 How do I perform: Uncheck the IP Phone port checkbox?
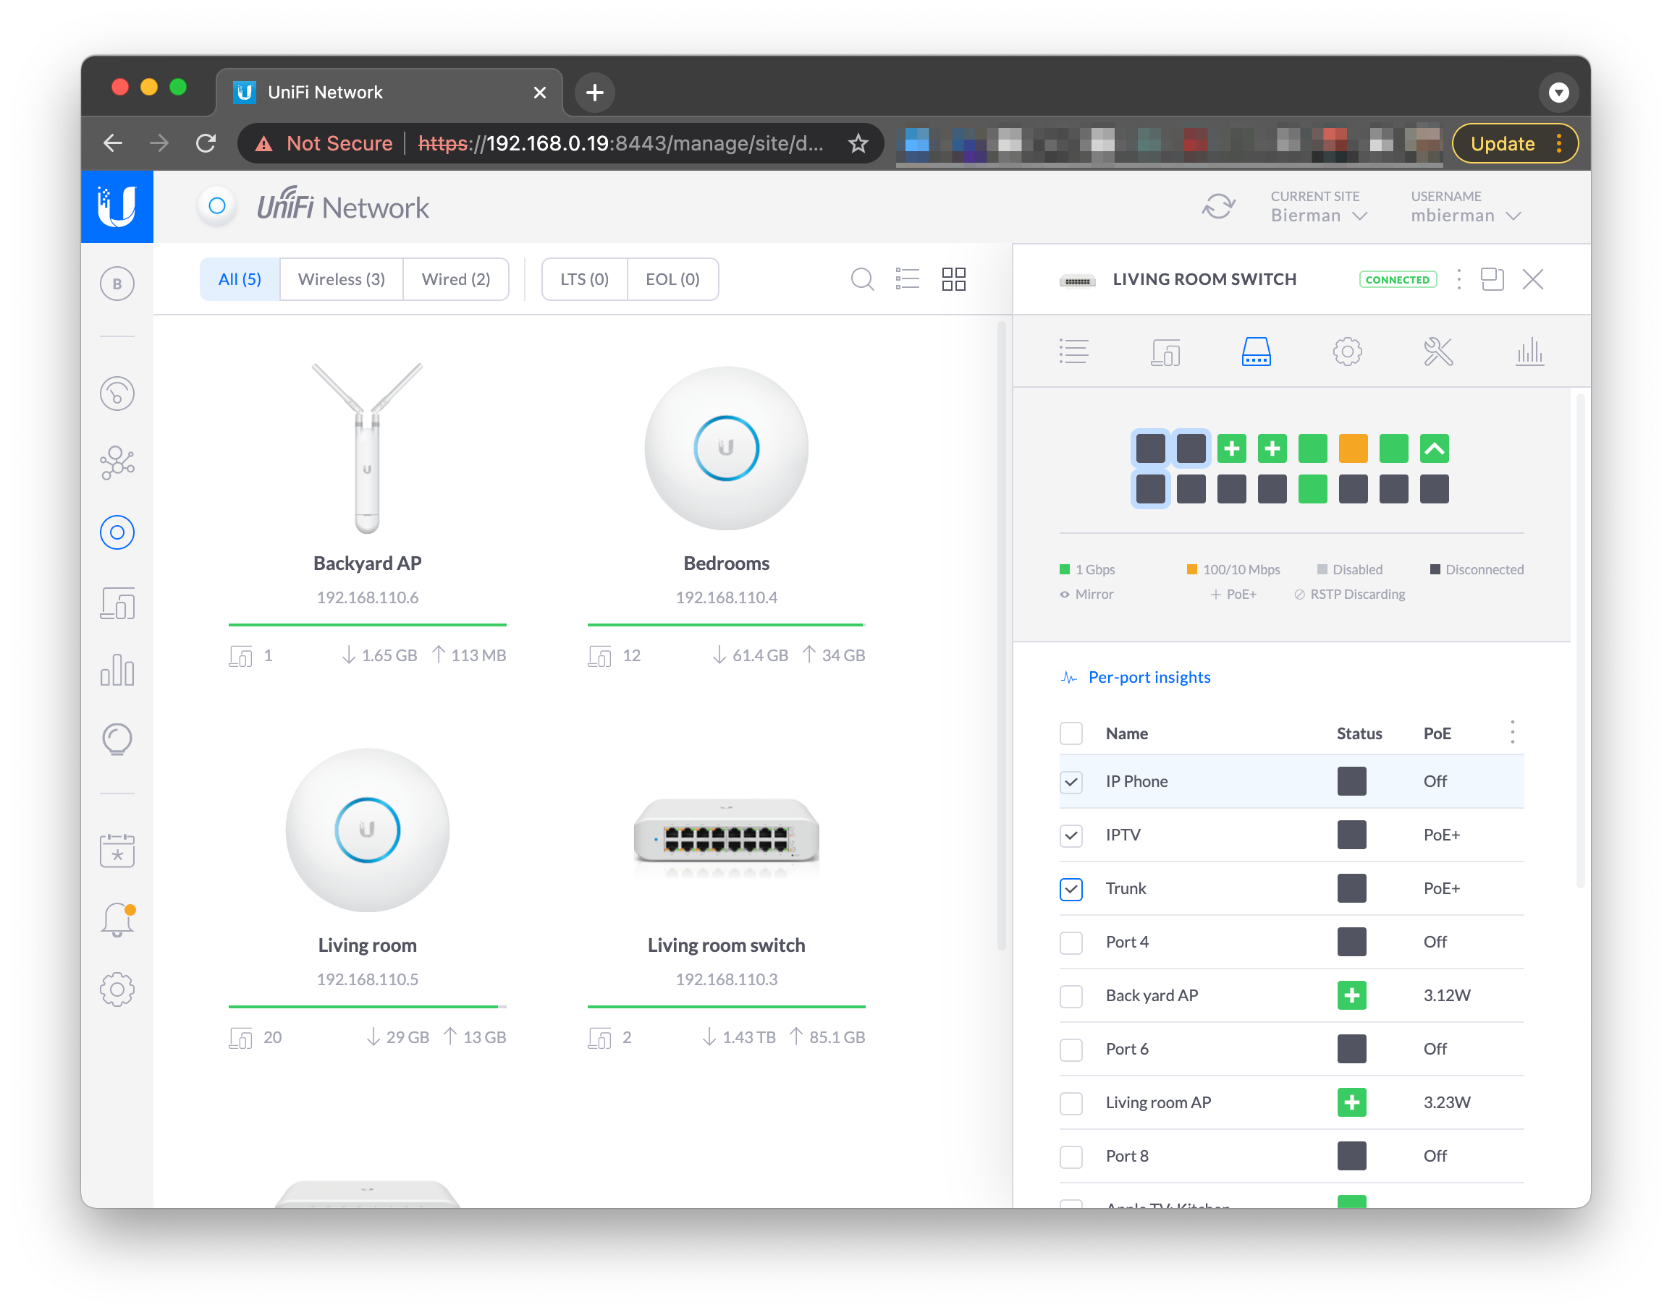(1071, 782)
